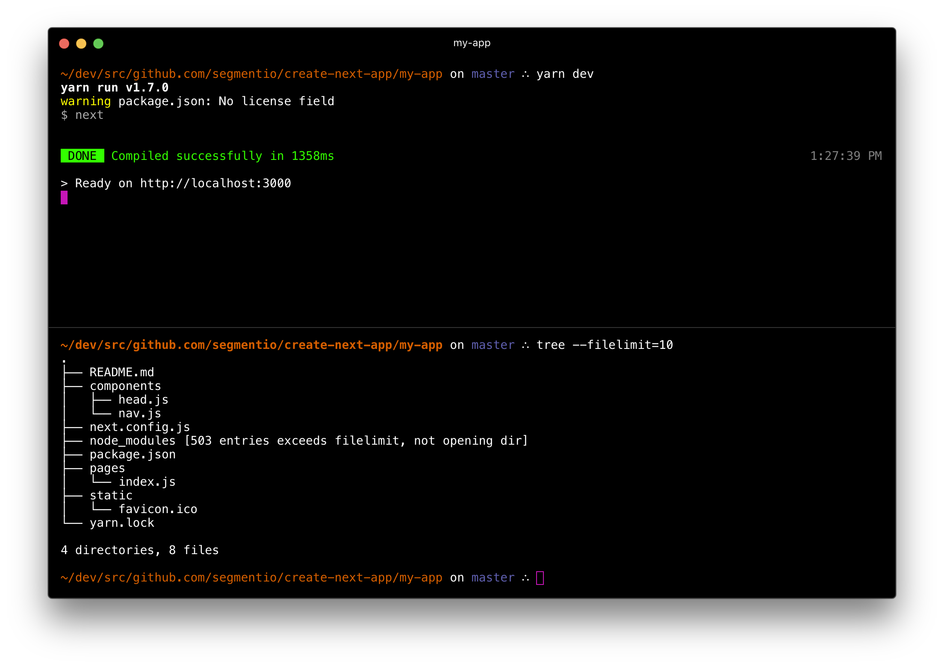Click nav.js in the tree listing
944x667 pixels.
pyautogui.click(x=140, y=413)
